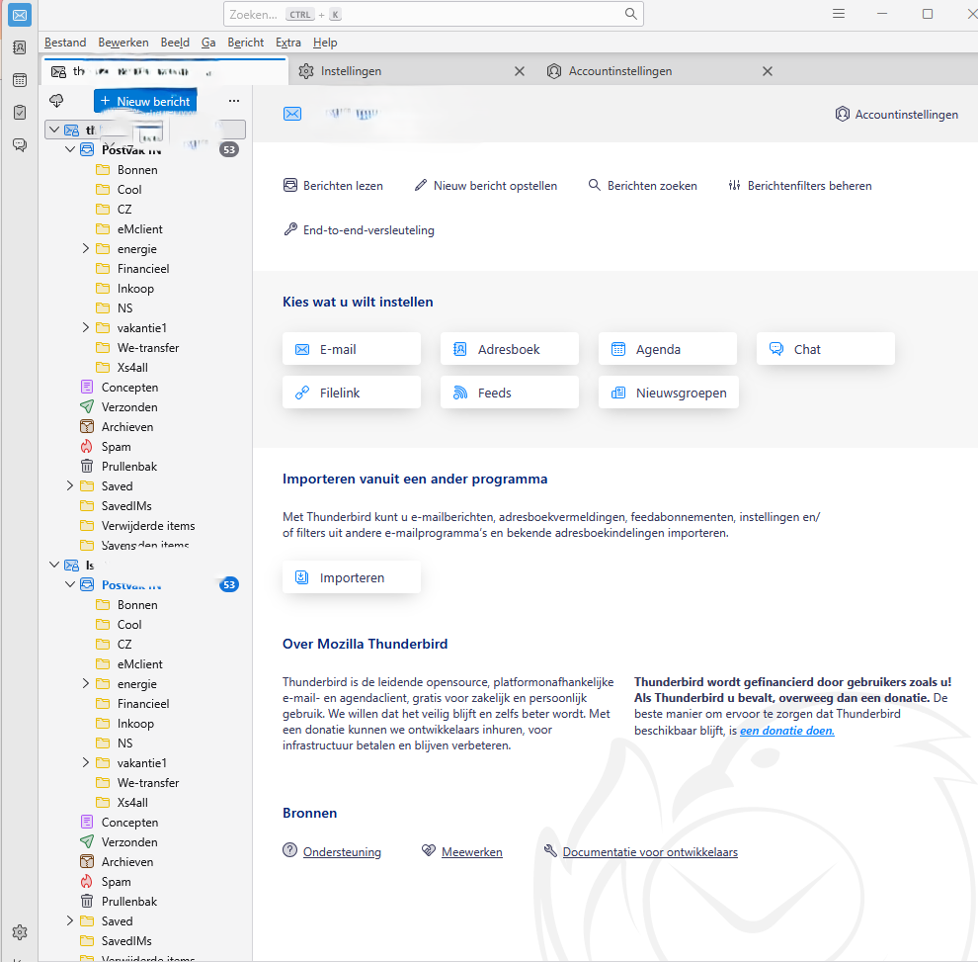Click the wrench icon for Documentatie voor ontwikkelaars

point(549,850)
